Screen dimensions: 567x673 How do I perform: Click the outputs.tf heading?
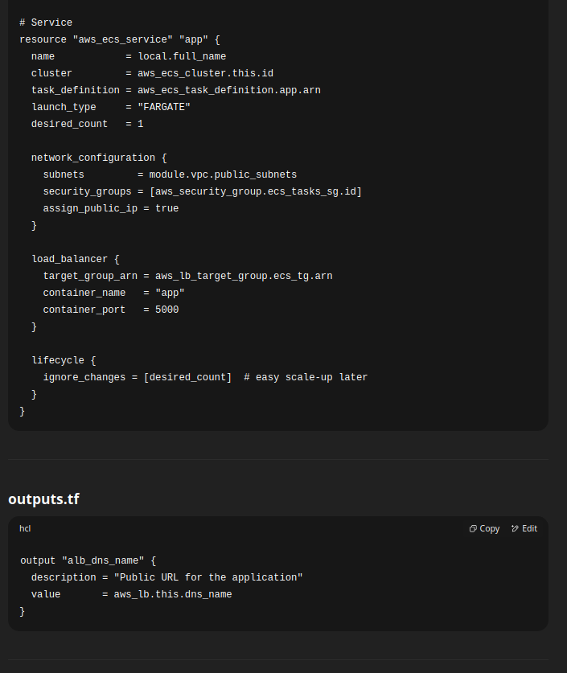coord(43,499)
